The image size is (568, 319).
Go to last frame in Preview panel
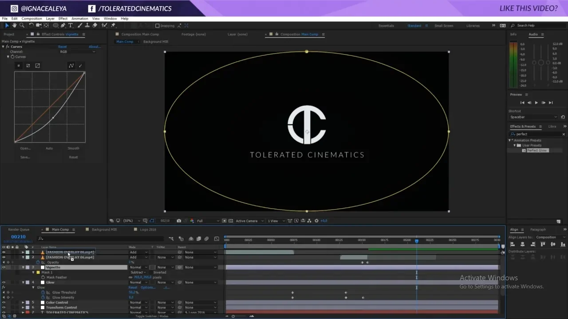pos(551,102)
